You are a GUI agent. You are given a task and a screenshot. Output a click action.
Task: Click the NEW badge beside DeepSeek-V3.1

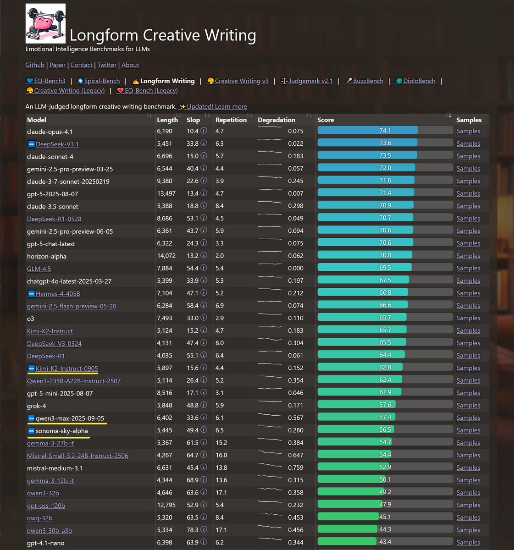tap(31, 144)
